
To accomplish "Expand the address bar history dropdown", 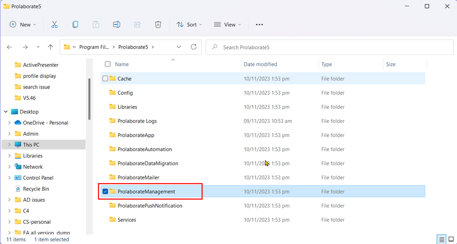I will pos(179,47).
